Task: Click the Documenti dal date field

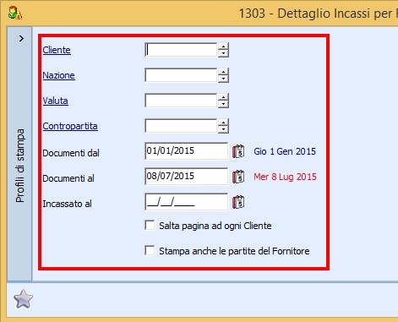Action: point(186,151)
